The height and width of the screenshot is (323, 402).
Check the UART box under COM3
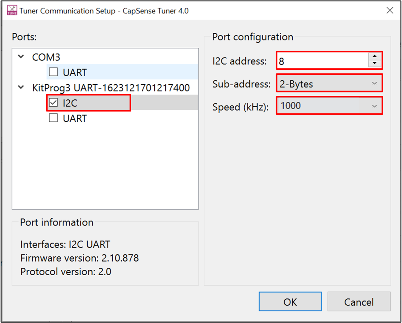(x=53, y=72)
